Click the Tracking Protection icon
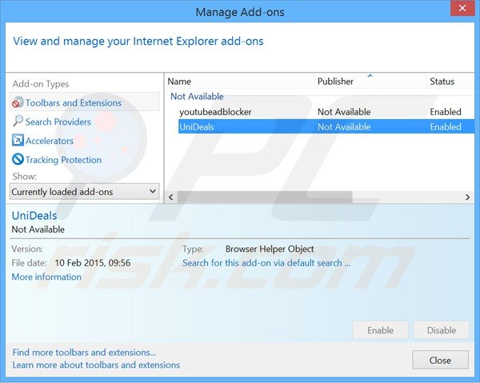This screenshot has height=383, width=480. coord(18,160)
